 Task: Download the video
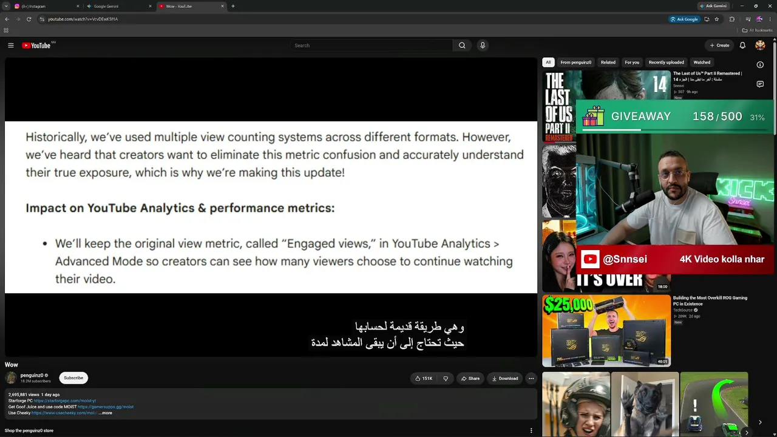(x=505, y=378)
